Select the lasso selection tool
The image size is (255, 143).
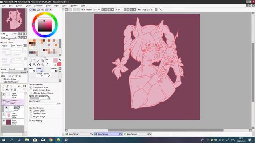34,60
